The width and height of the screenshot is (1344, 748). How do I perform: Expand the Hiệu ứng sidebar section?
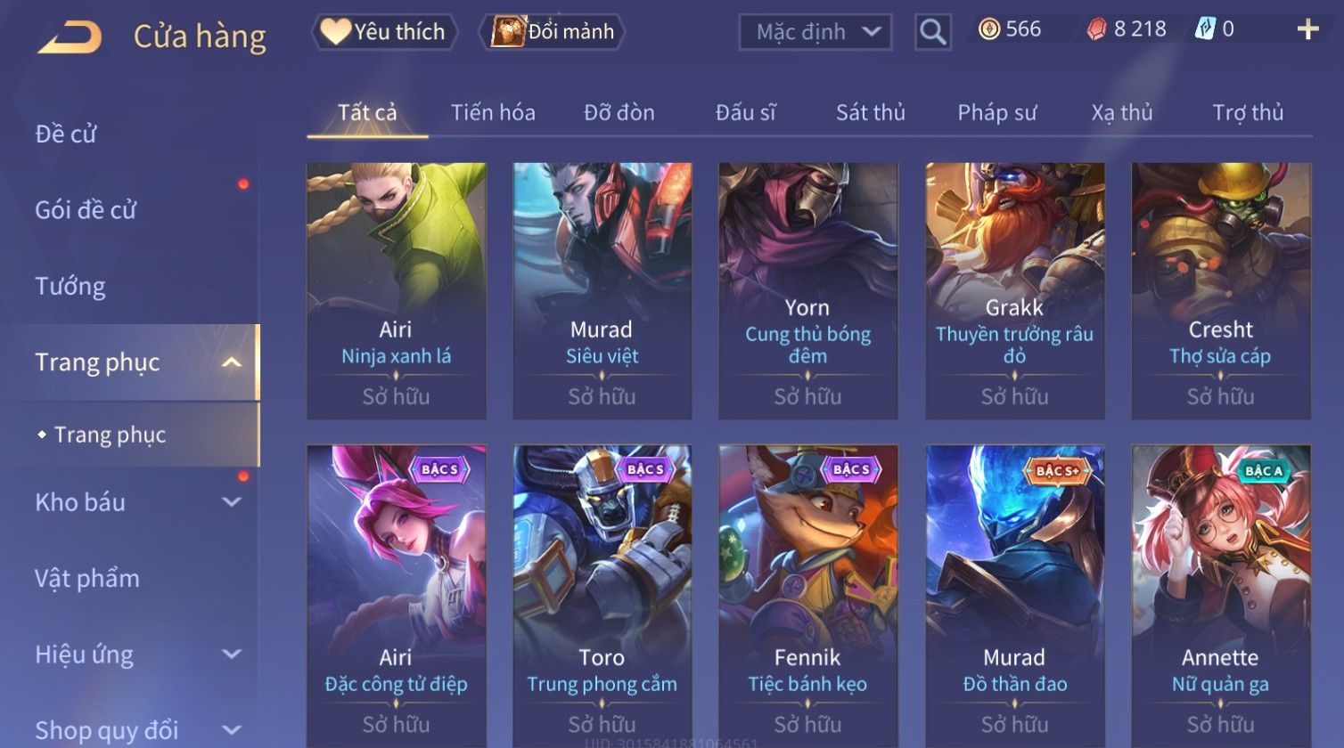[x=232, y=654]
